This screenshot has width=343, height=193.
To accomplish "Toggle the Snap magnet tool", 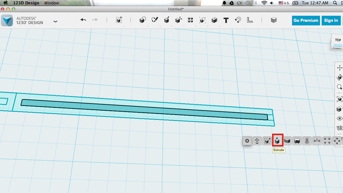I will click(238, 20).
